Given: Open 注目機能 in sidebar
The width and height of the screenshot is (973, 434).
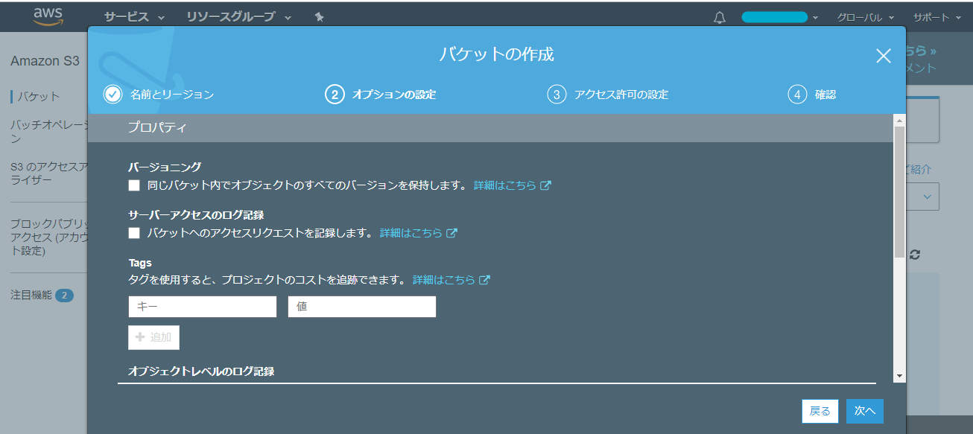Looking at the screenshot, I should click(31, 295).
